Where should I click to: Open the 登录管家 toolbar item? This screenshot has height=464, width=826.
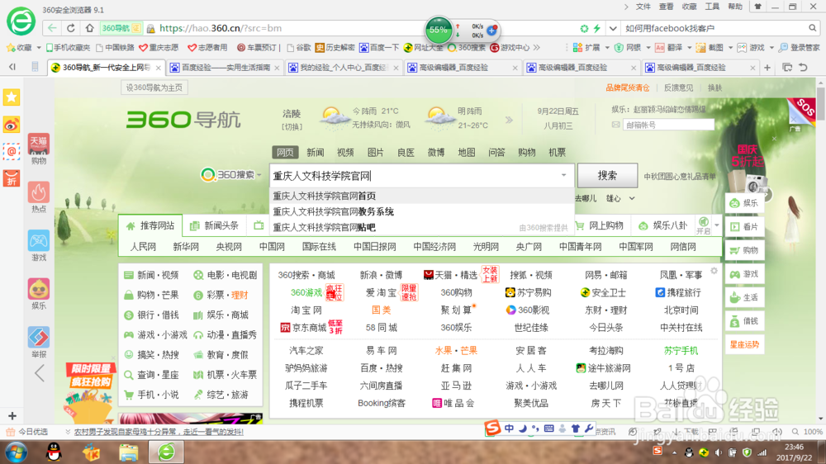[x=800, y=47]
